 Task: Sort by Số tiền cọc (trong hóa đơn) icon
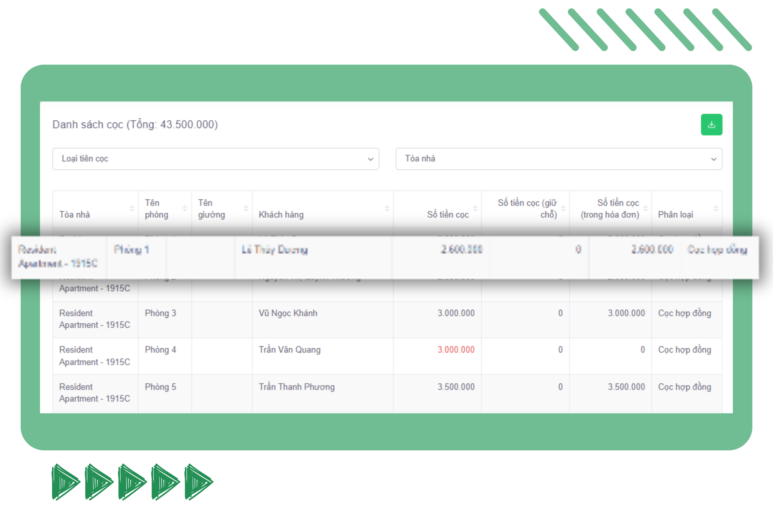645,208
